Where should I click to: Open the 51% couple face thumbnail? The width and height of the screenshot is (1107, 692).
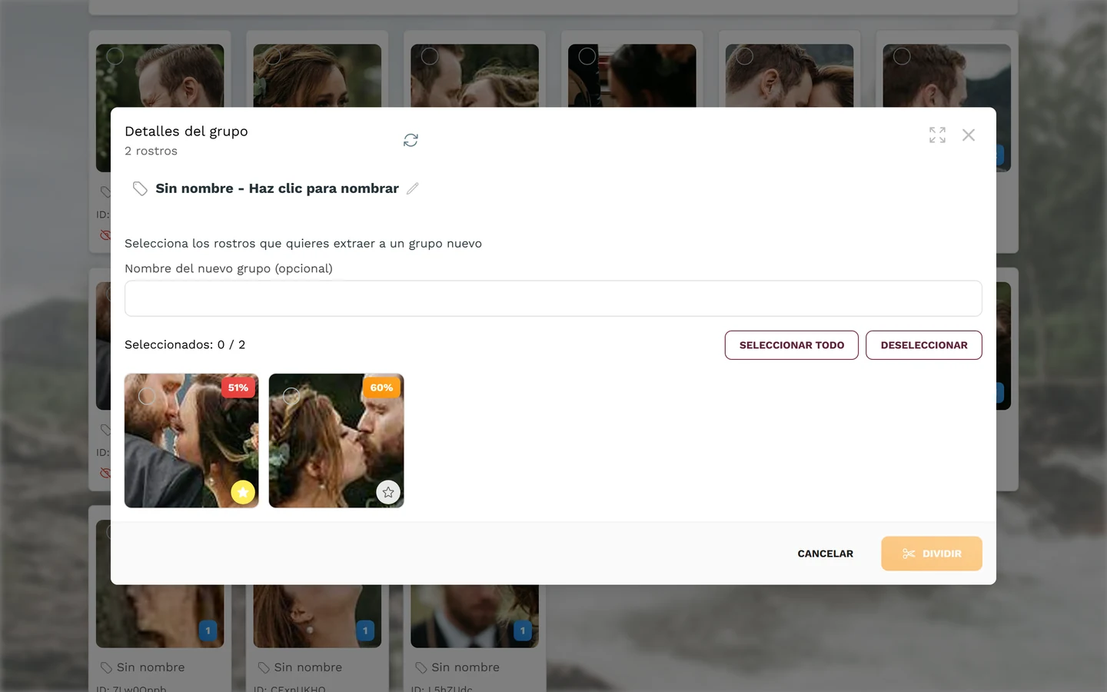(x=191, y=441)
